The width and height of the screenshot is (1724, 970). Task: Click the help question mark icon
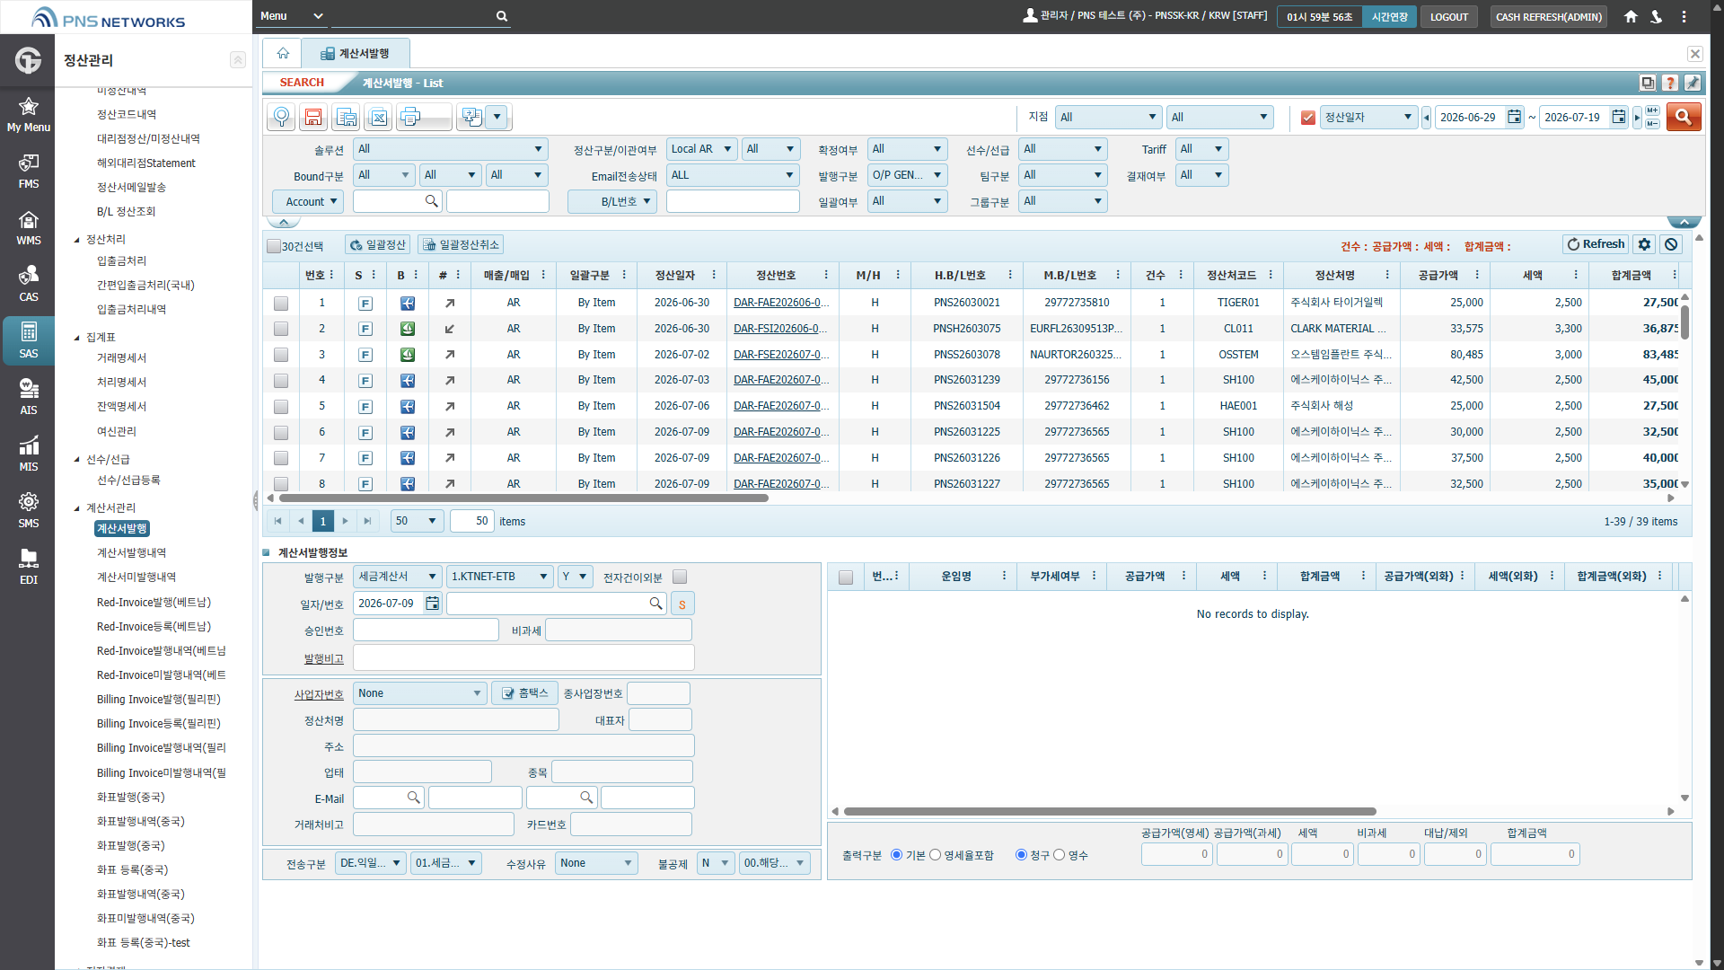(x=1670, y=83)
